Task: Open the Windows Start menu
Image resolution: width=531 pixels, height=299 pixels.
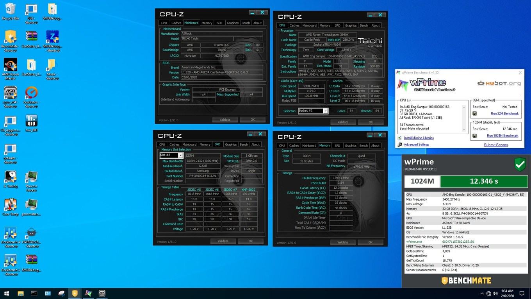Action: 7,293
